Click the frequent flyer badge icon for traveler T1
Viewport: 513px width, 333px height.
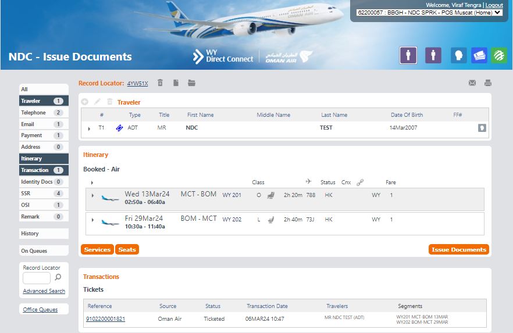click(x=482, y=128)
